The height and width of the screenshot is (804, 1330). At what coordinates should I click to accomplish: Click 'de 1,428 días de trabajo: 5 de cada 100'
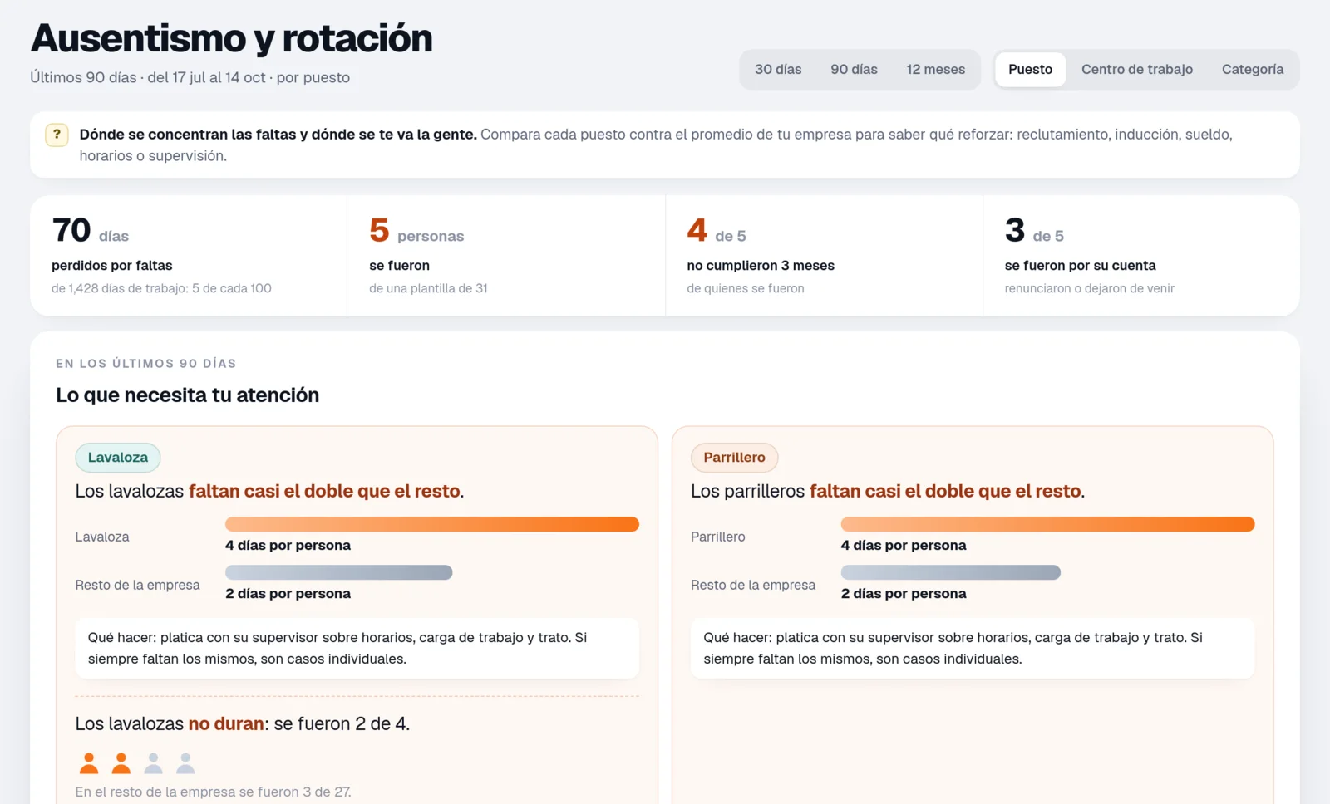coord(161,288)
